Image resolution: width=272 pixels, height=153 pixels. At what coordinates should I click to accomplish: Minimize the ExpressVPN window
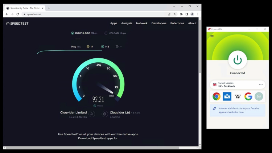[x=249, y=29]
